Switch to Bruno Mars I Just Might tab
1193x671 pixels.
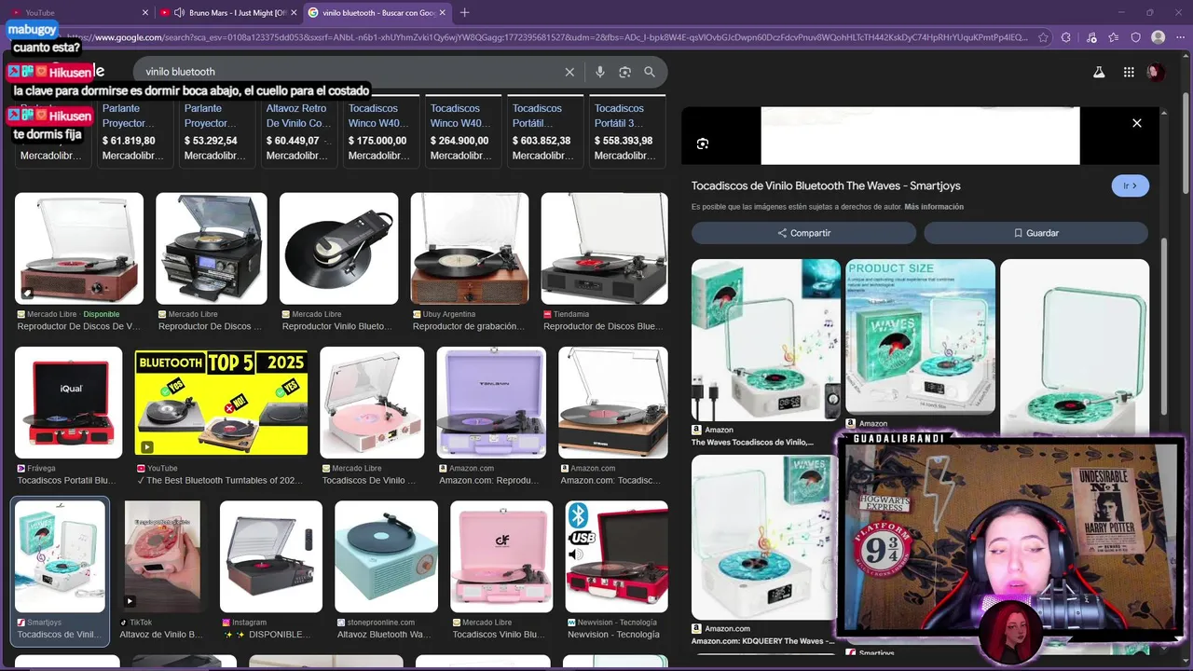click(x=228, y=12)
